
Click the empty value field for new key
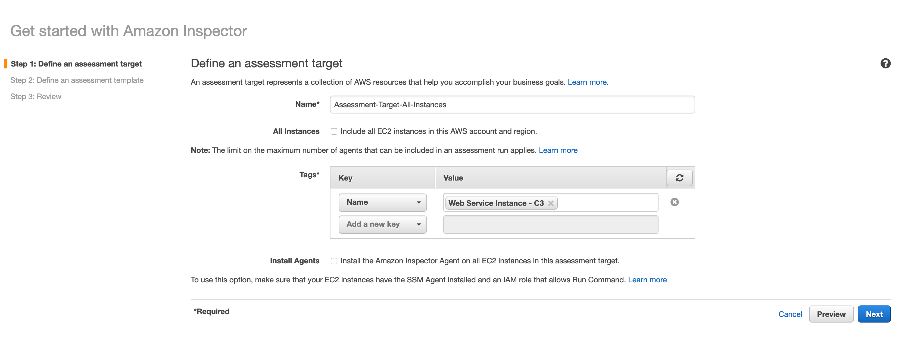coord(550,224)
